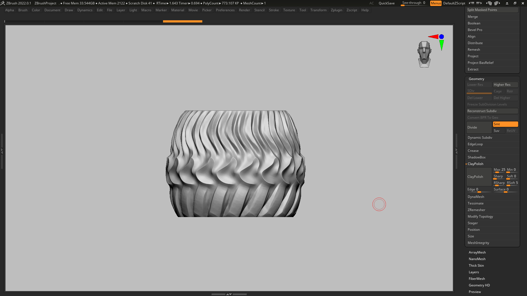Collapse the Geometry palette header

pos(476,79)
